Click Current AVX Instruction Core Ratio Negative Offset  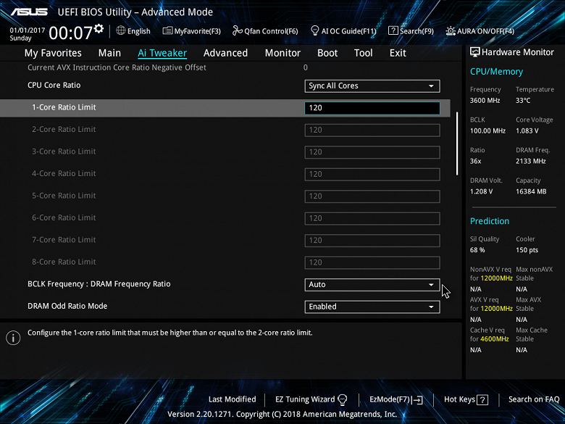click(x=117, y=67)
